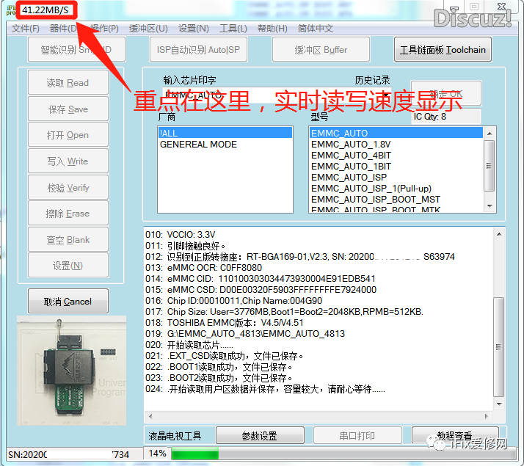Click the 缓冲区 Buffer button
The width and height of the screenshot is (524, 466).
(321, 51)
